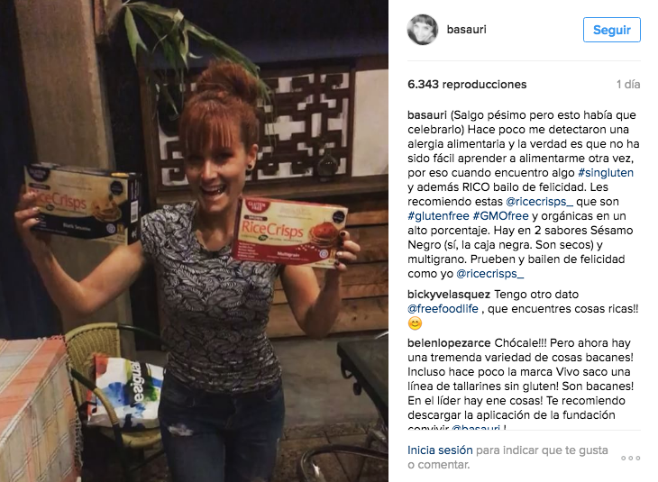Click the basauri username starting the caption

point(427,115)
